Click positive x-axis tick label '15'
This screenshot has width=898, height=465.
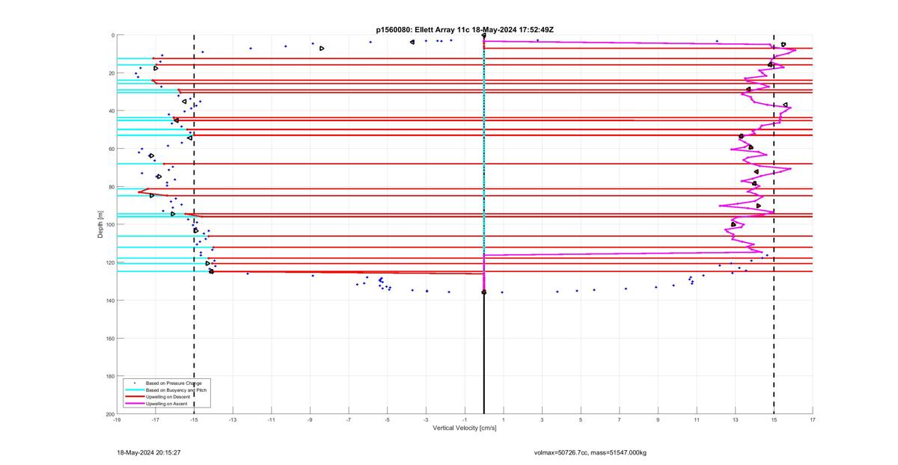pyautogui.click(x=774, y=420)
